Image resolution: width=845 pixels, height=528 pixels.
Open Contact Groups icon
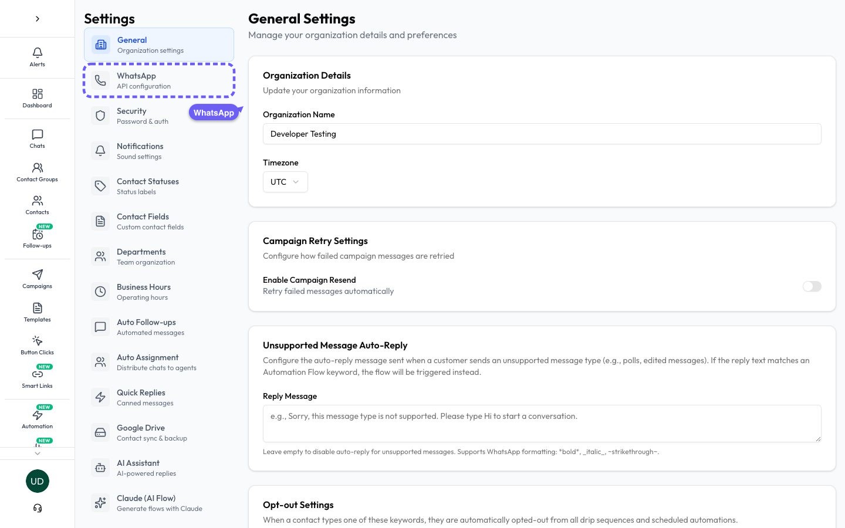tap(37, 168)
